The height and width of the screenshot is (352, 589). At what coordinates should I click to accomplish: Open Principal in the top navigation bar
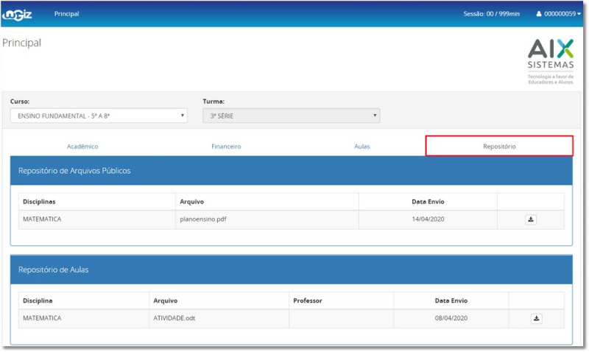point(66,14)
